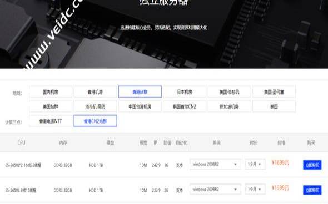This screenshot has width=328, height=204.
Task: Switch to the 新加坡机房 region
Action: (229, 106)
